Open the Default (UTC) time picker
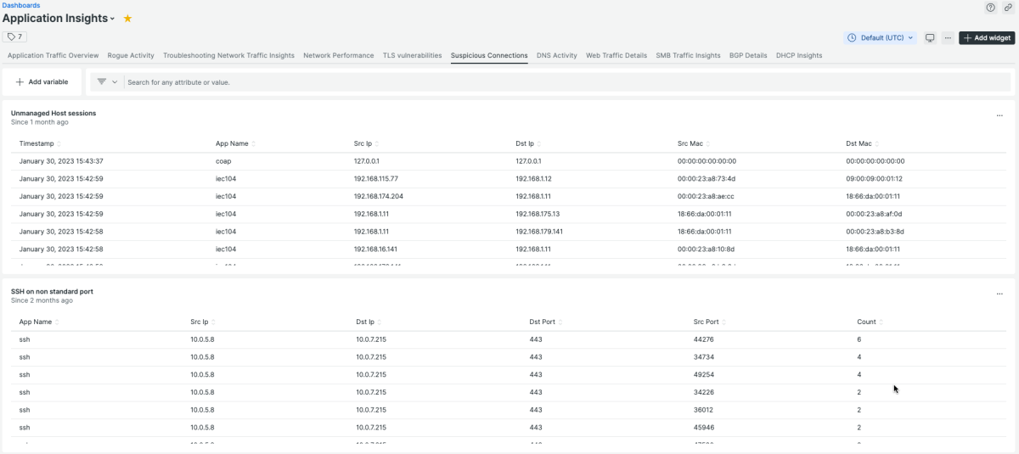This screenshot has height=454, width=1019. coord(881,38)
